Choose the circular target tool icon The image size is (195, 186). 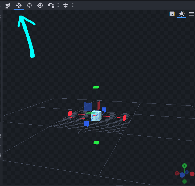point(40,5)
